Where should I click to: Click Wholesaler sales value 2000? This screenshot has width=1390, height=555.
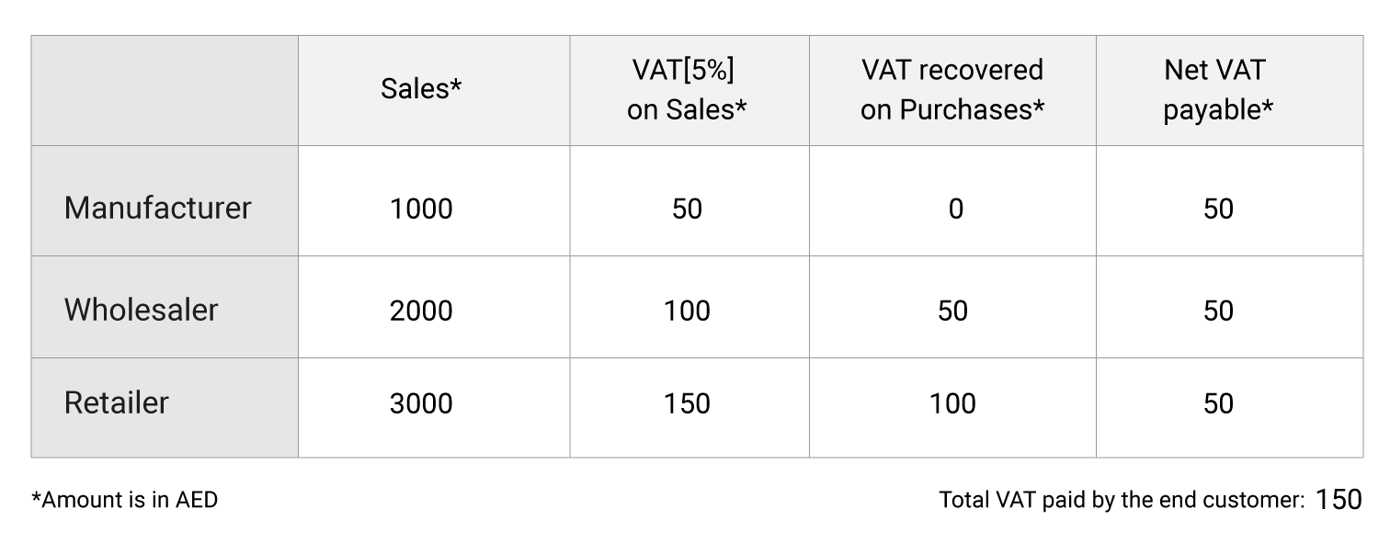421,311
